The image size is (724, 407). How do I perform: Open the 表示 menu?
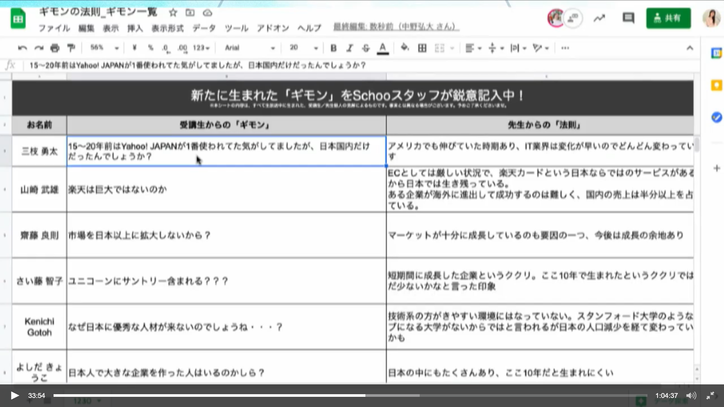111,28
